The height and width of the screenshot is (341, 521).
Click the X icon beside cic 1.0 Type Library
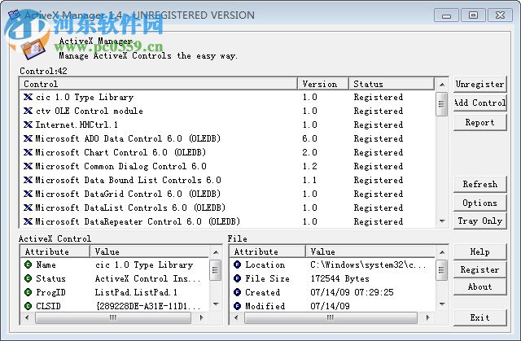coord(28,97)
